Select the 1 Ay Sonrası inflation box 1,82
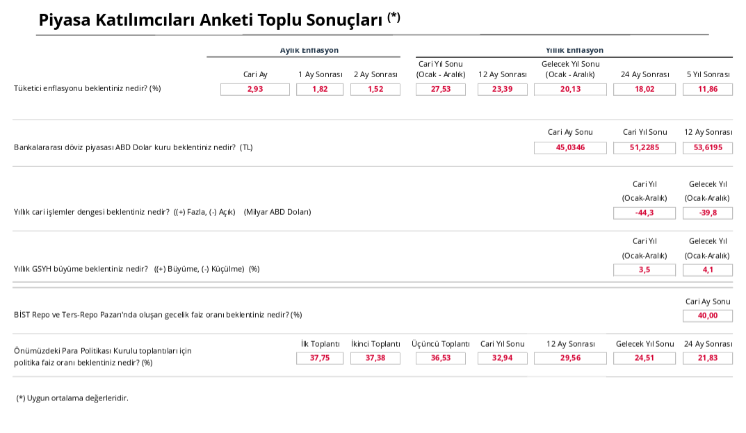This screenshot has width=746, height=433. click(x=319, y=89)
